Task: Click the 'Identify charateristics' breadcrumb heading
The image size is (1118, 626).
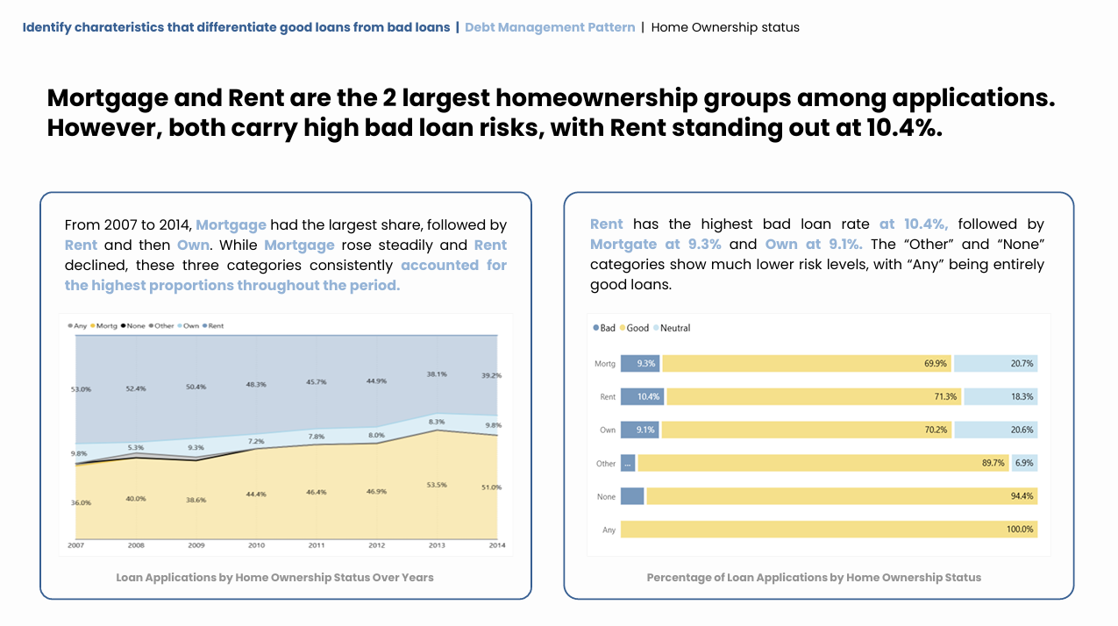Action: 236,27
